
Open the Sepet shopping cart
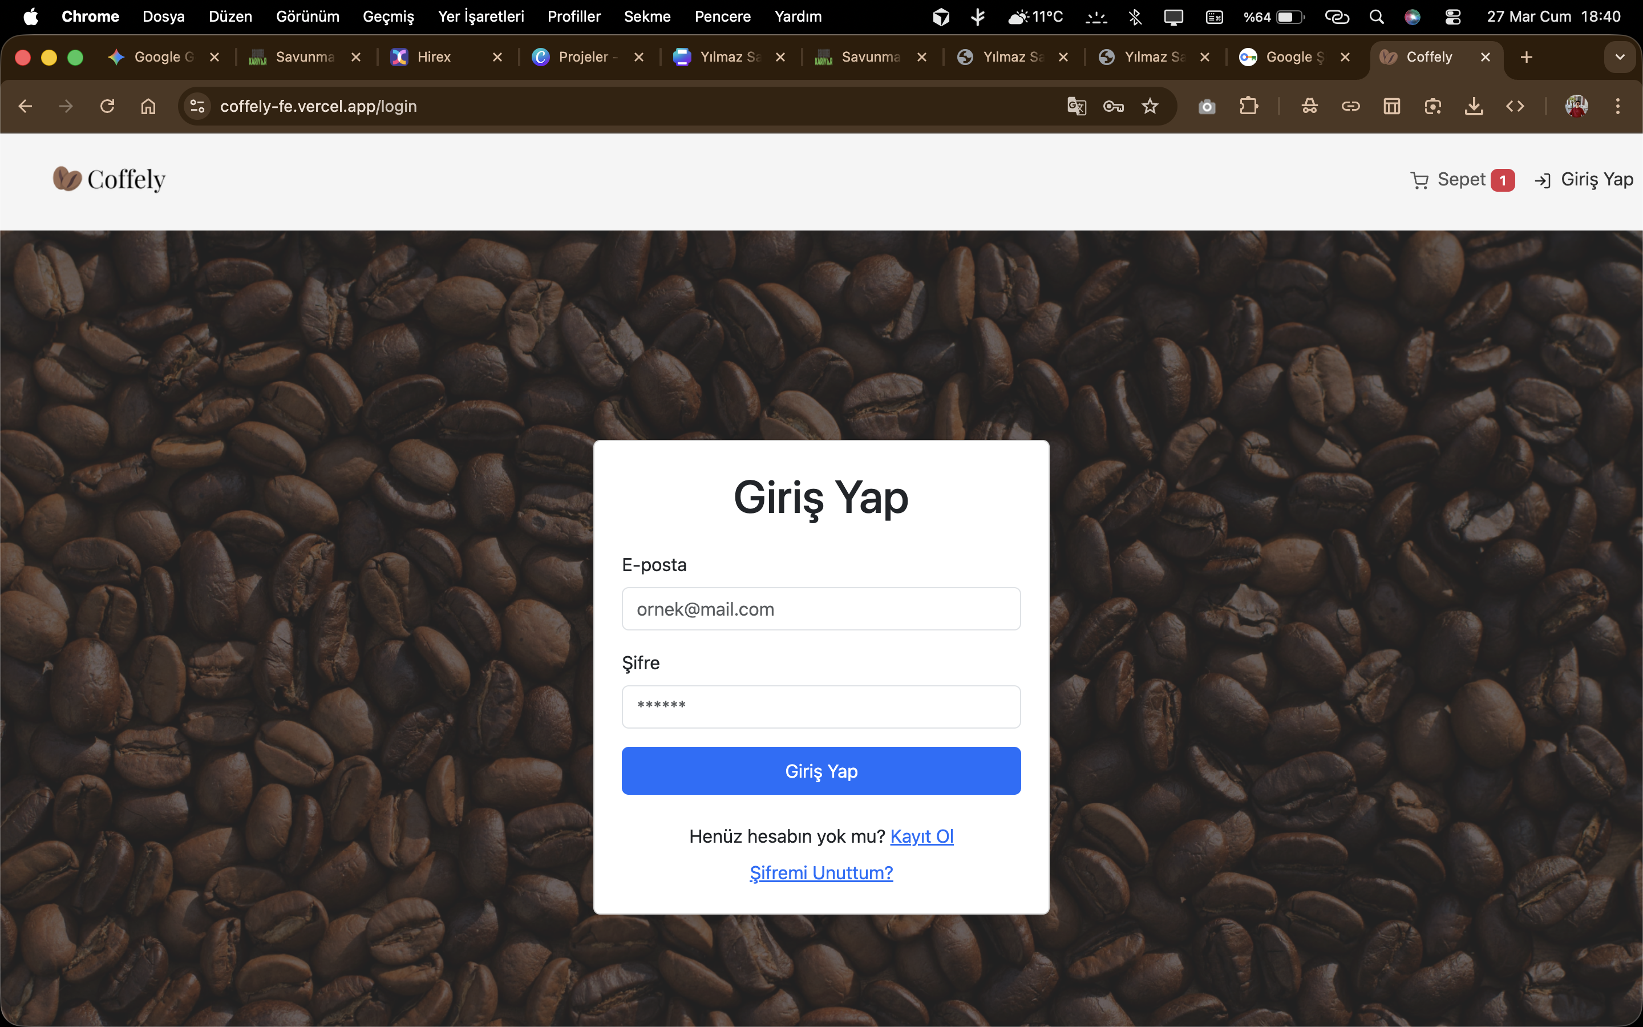click(x=1462, y=180)
